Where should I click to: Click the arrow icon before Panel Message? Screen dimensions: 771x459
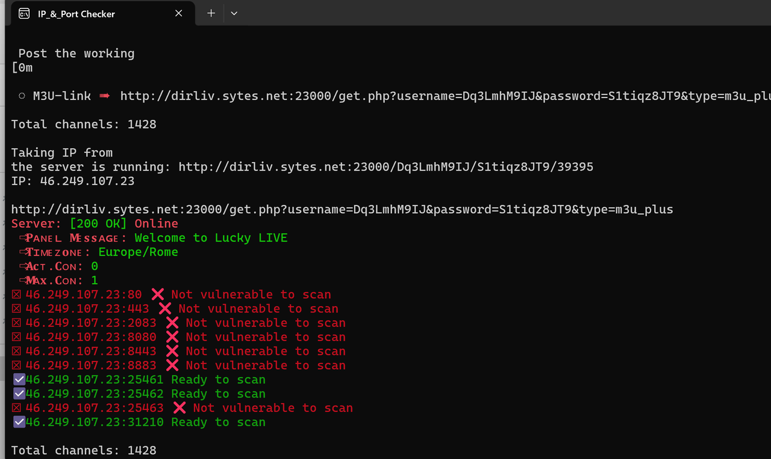click(22, 238)
